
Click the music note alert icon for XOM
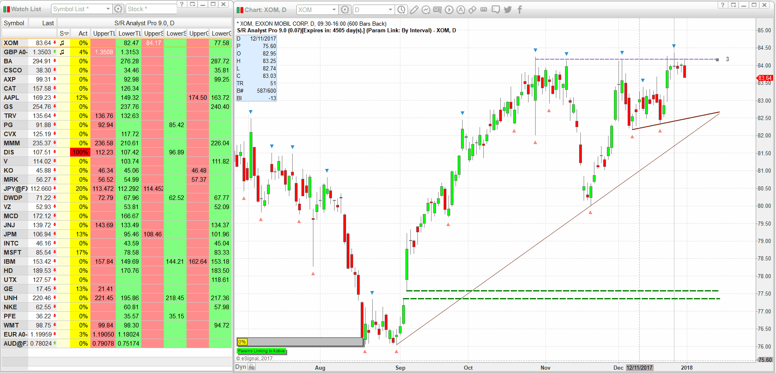coord(62,43)
